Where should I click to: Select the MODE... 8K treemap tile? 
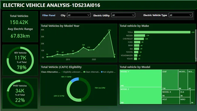click(x=183, y=80)
